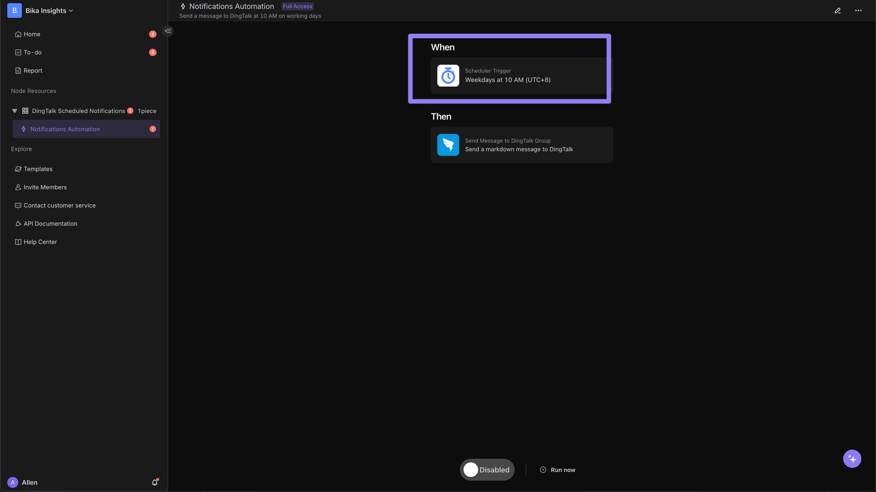Click the Templates compass/wand icon in sidebar
The height and width of the screenshot is (492, 876).
[x=17, y=169]
